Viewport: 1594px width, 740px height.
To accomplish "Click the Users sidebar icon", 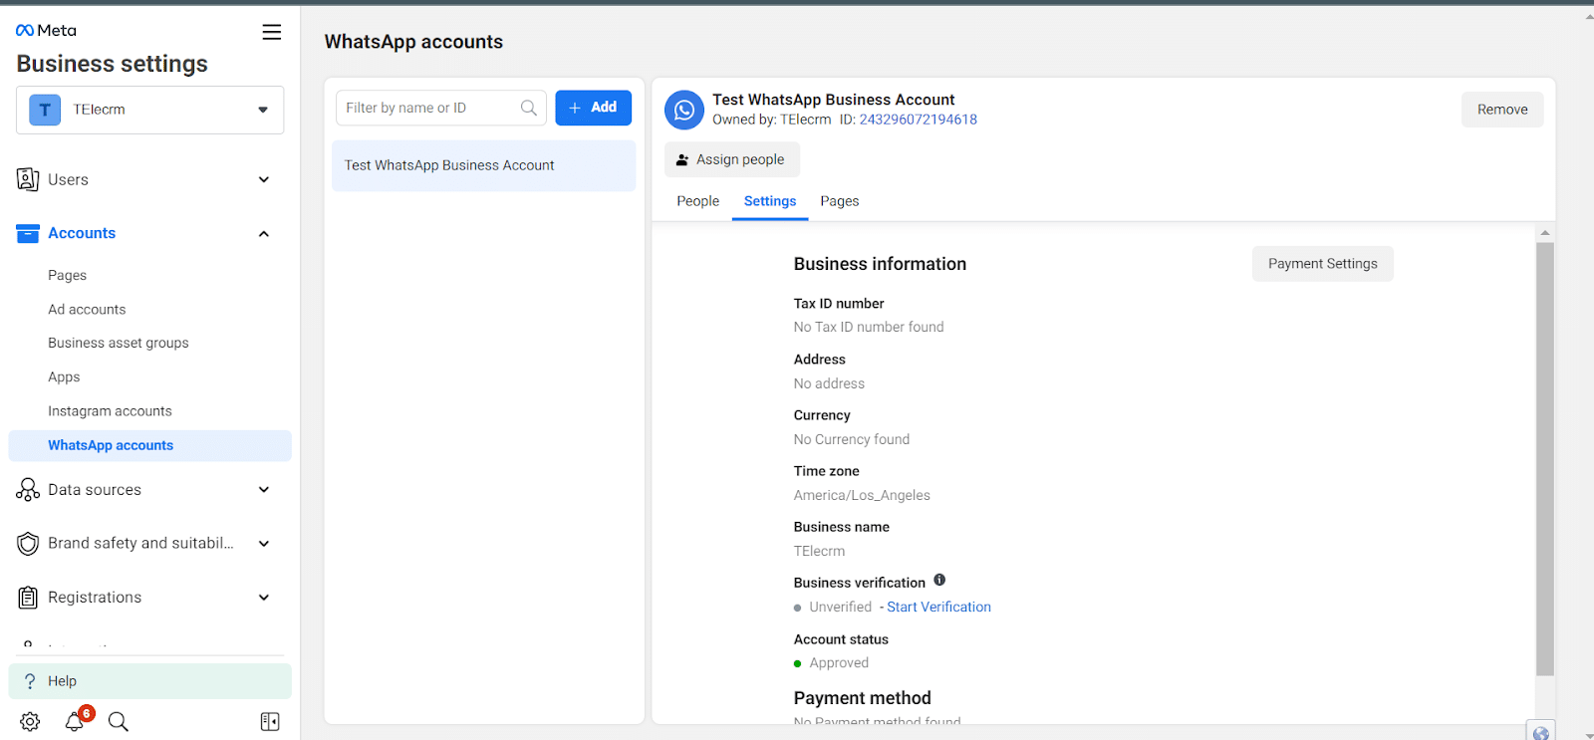I will (x=28, y=179).
